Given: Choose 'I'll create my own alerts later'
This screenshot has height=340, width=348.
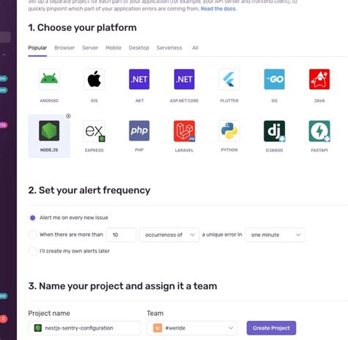Looking at the screenshot, I should click(32, 251).
